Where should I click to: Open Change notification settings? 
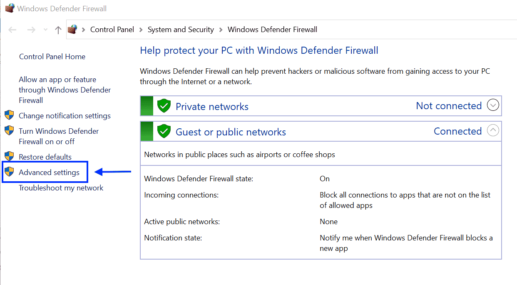click(65, 116)
